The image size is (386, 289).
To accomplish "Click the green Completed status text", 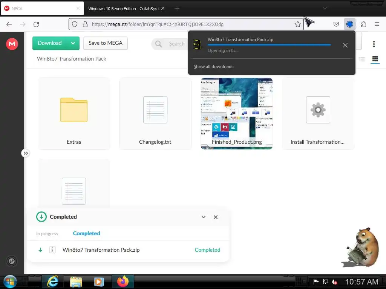I will (207, 250).
